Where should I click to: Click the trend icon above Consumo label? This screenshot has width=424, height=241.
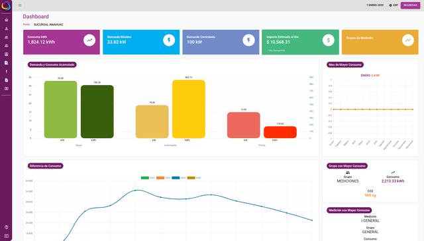[x=393, y=173]
